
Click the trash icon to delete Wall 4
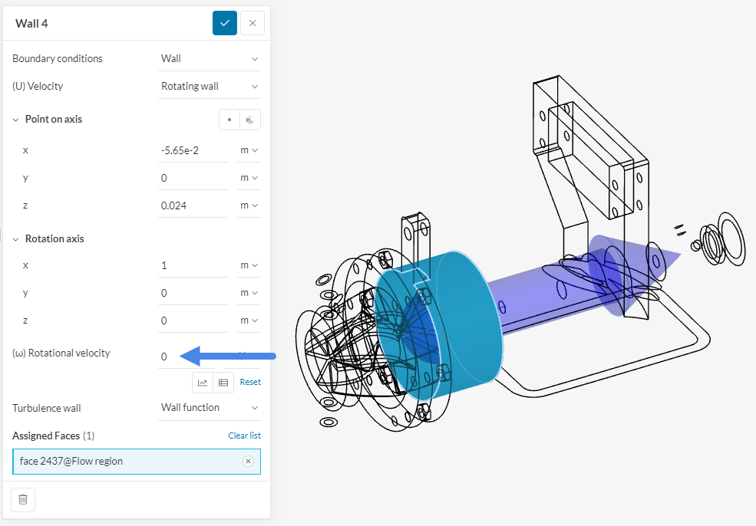[x=22, y=499]
